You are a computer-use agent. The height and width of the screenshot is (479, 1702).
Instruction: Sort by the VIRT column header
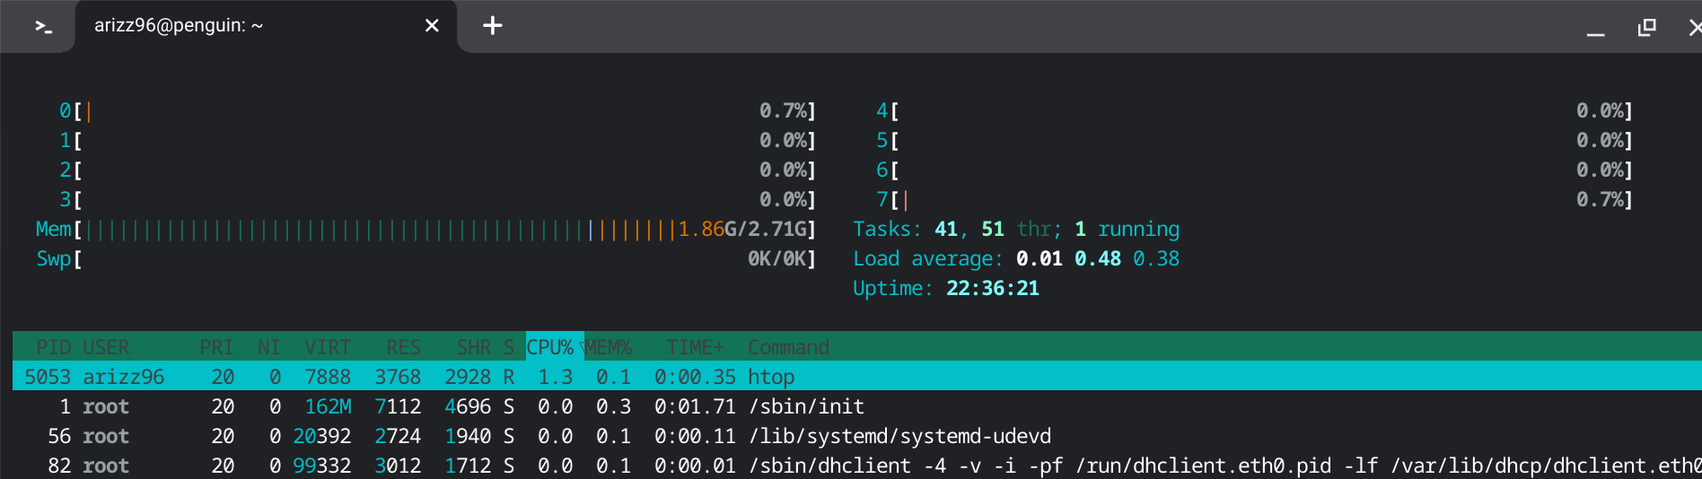click(327, 347)
